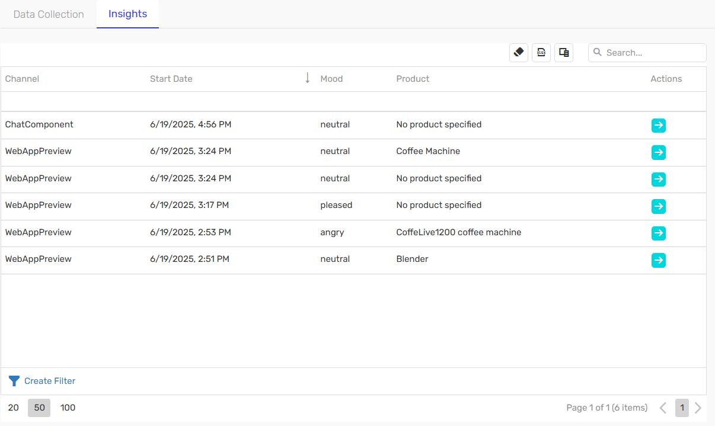
Task: Click inside the Search field
Action: [x=647, y=53]
